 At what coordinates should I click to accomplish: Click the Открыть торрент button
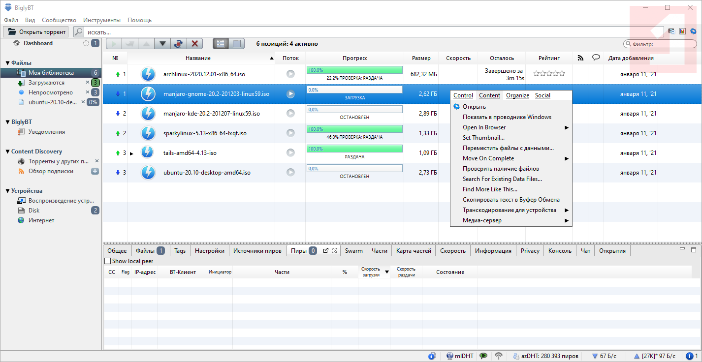36,32
